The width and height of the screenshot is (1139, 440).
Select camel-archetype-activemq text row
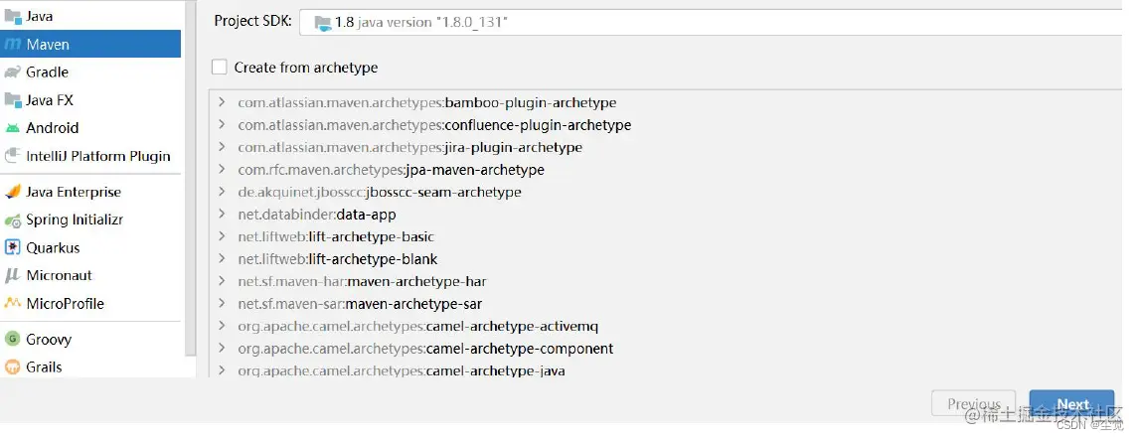(x=417, y=327)
